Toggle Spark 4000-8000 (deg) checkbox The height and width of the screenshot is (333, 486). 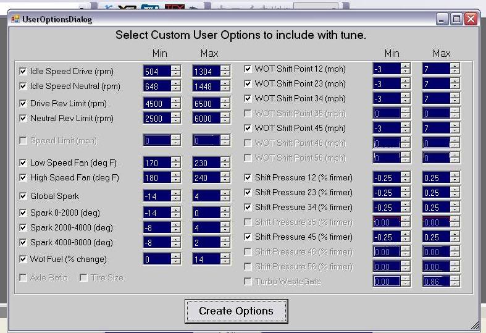tap(23, 242)
